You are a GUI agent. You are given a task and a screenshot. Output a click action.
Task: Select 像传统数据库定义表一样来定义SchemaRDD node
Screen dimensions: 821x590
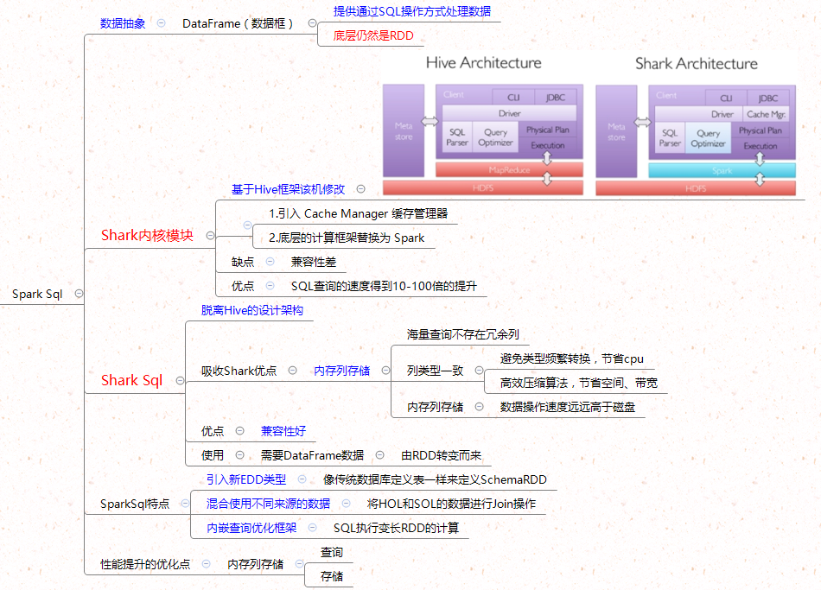tap(435, 479)
